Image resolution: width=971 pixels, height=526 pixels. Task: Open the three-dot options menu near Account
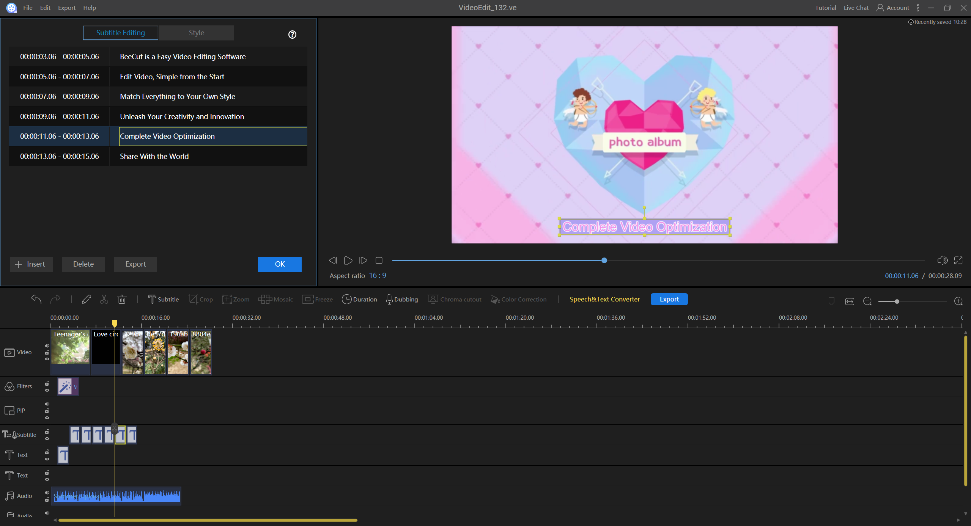[x=917, y=8]
